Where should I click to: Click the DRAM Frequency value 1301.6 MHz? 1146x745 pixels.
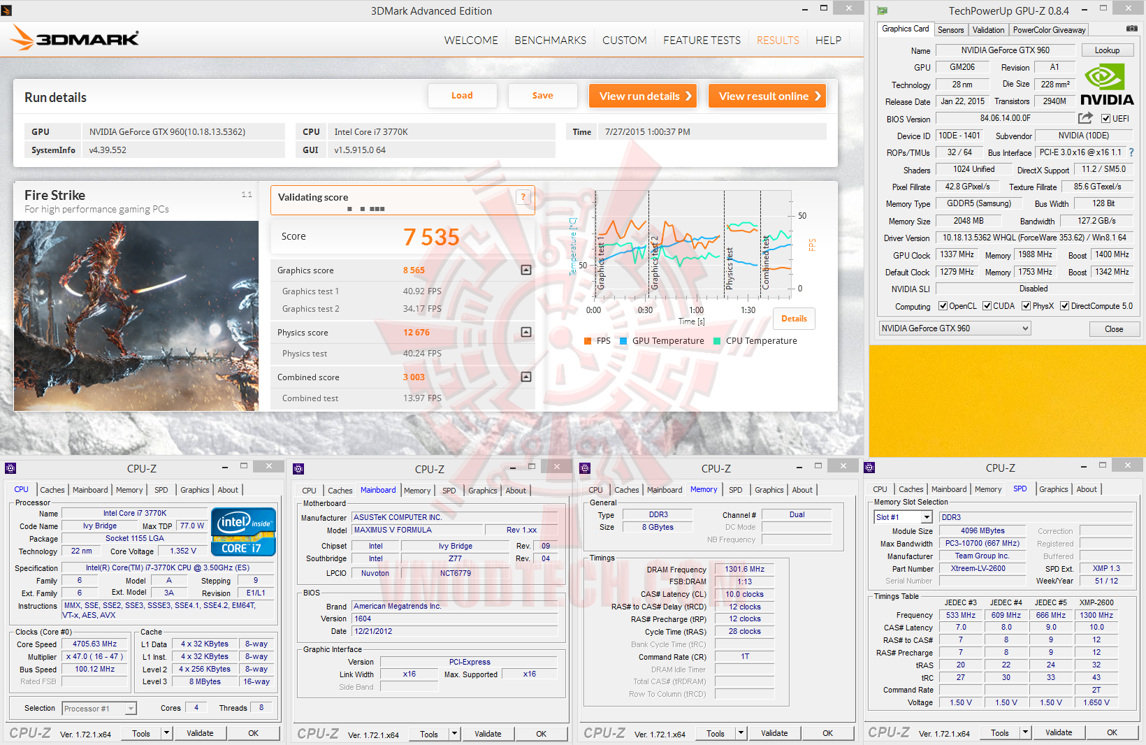(x=744, y=569)
